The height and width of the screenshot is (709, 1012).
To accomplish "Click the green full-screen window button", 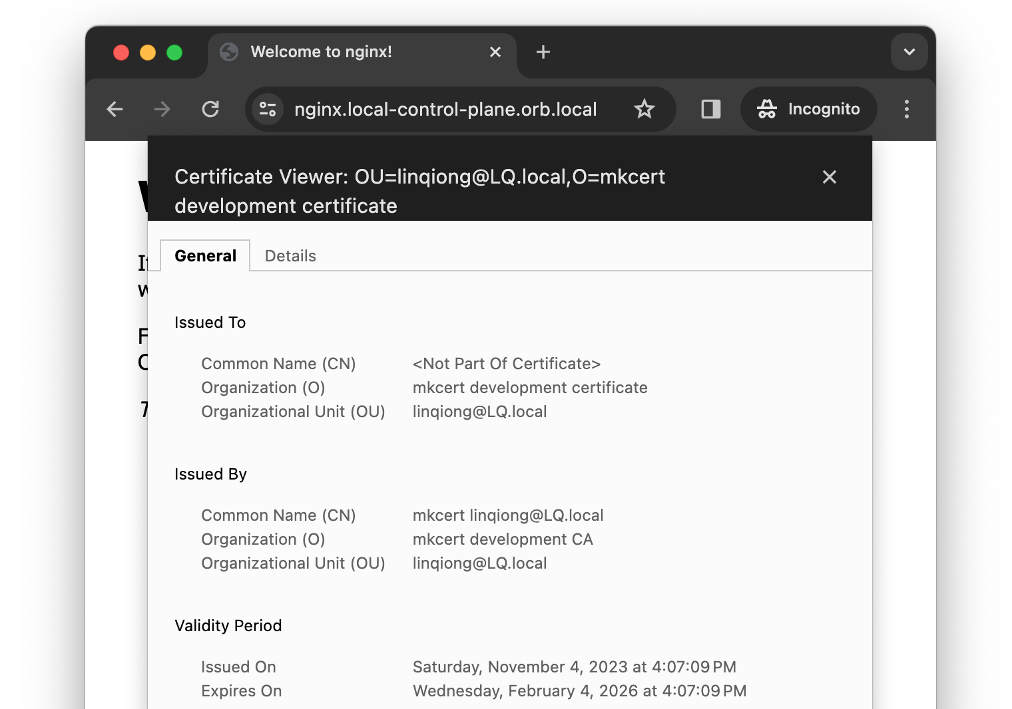I will click(x=174, y=53).
